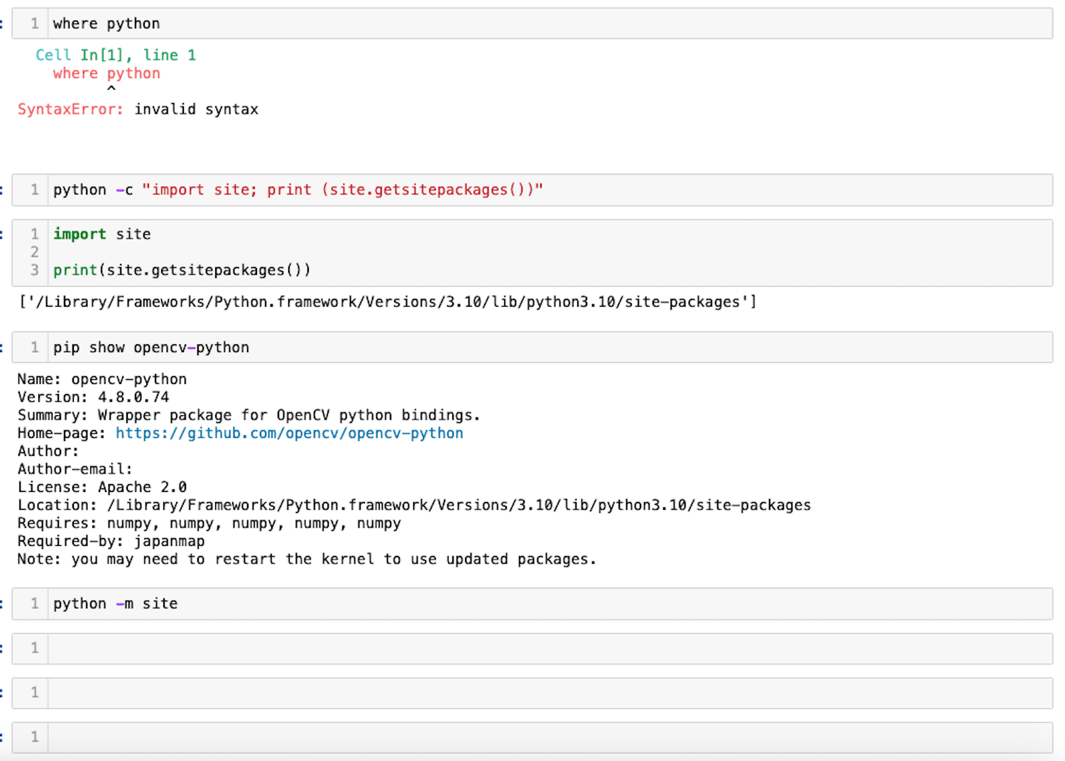Click line number 2 in the import site cell
The height and width of the screenshot is (761, 1065).
[x=34, y=252]
